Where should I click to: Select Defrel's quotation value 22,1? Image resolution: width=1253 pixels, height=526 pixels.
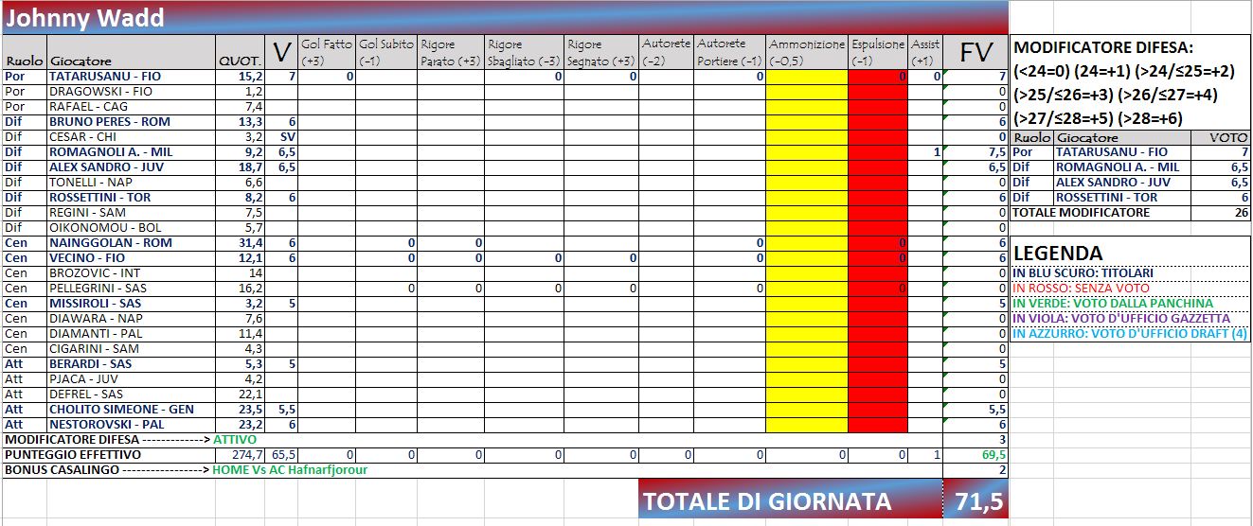point(241,394)
